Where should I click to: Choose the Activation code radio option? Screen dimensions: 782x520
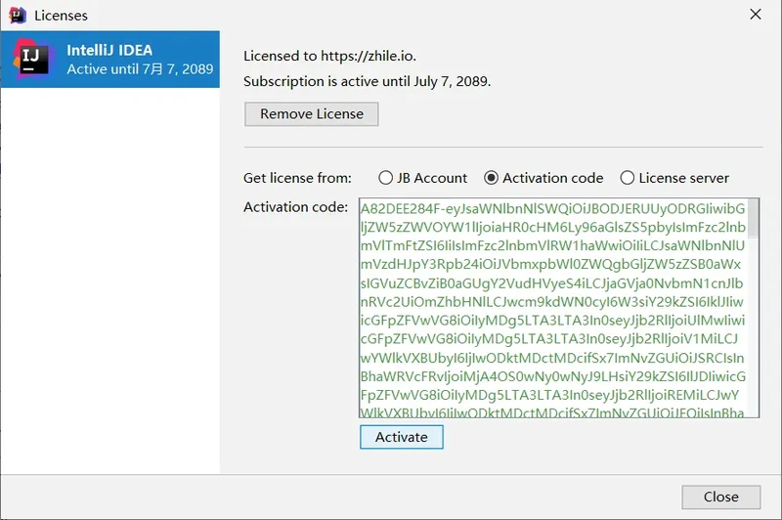pos(491,178)
